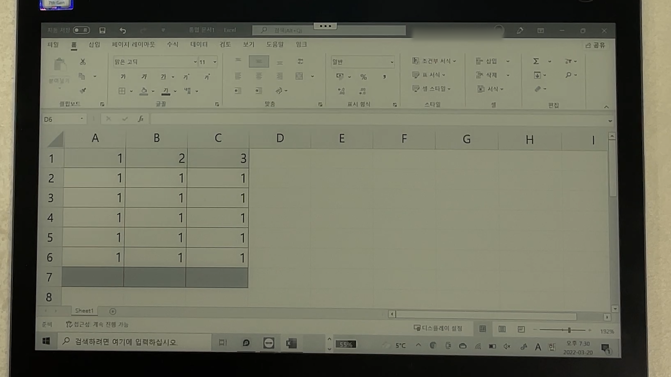The width and height of the screenshot is (671, 377).
Task: Open the 데이터 ribbon tab
Action: [199, 44]
